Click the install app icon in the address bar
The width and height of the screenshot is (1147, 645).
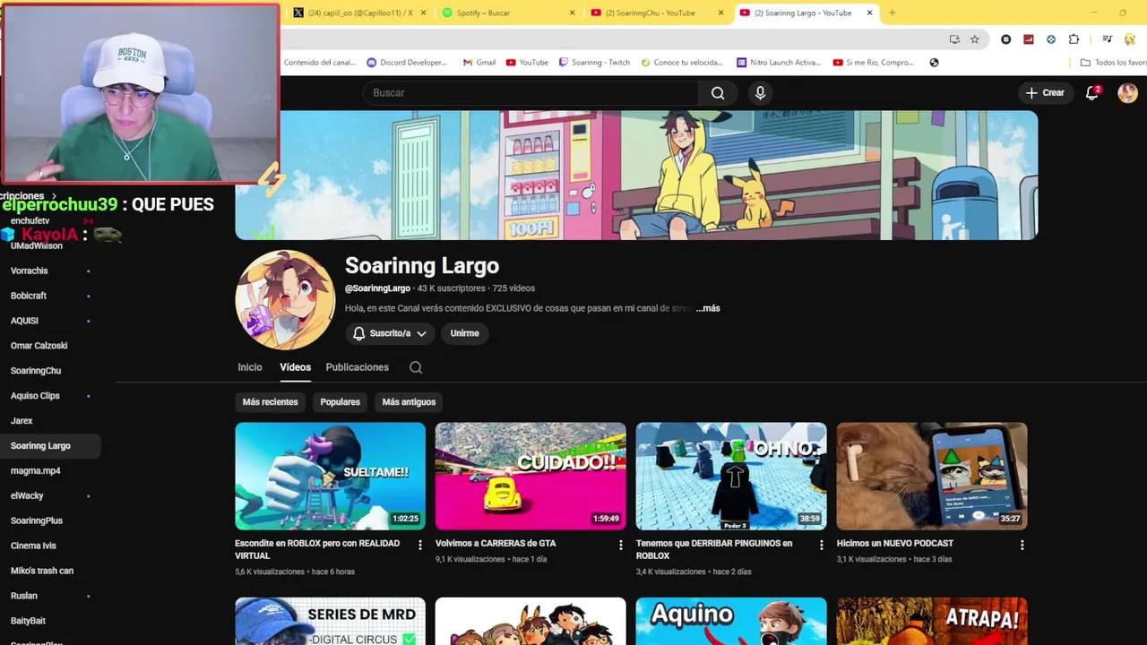(954, 39)
